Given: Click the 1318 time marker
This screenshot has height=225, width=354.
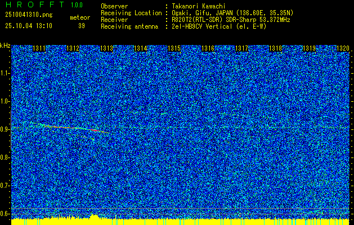Looking at the screenshot, I should point(275,48).
